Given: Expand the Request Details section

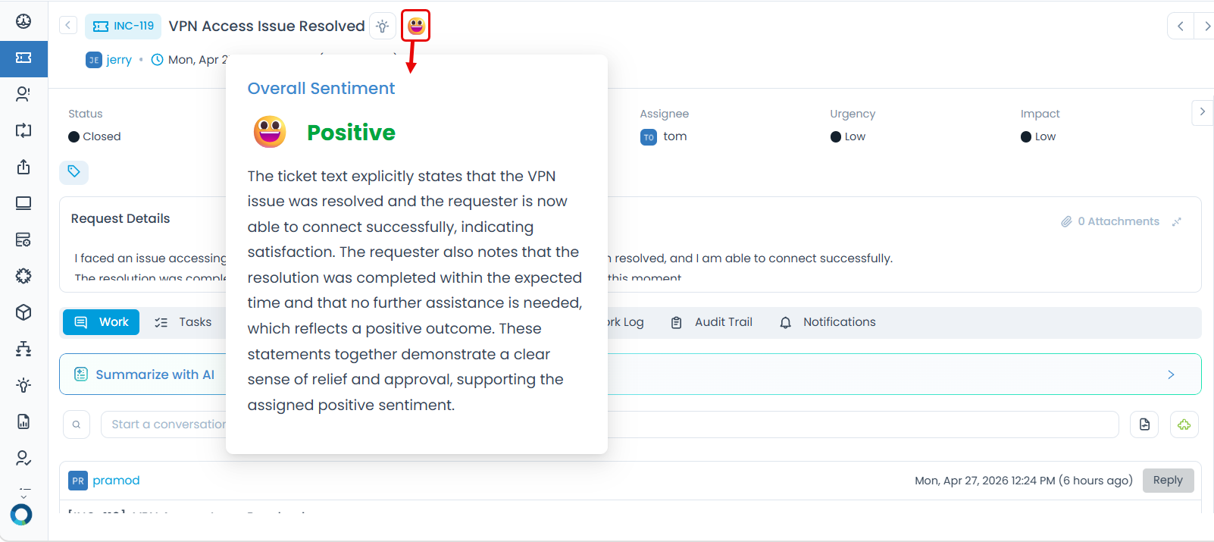Looking at the screenshot, I should 1176,221.
